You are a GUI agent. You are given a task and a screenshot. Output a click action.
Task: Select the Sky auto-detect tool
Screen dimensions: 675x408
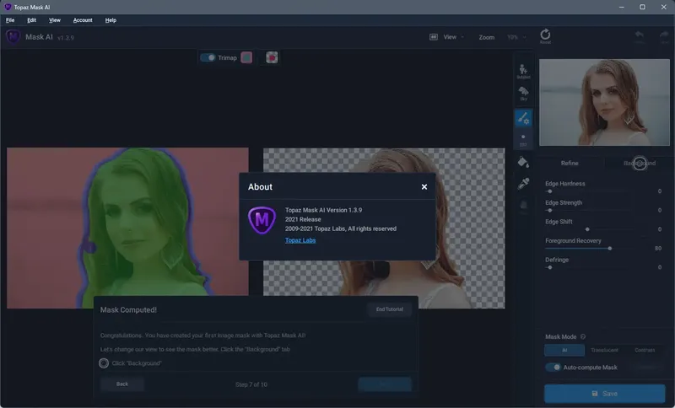(523, 94)
